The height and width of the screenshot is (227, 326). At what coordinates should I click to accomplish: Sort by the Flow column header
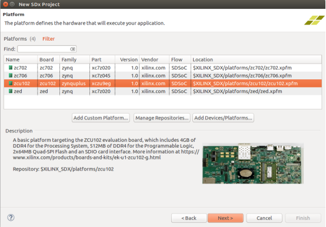(x=180, y=59)
